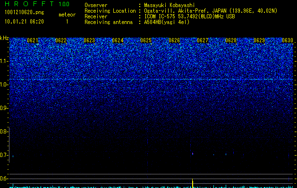Click the 0629 time marker
297x188 pixels.
pyautogui.click(x=259, y=40)
